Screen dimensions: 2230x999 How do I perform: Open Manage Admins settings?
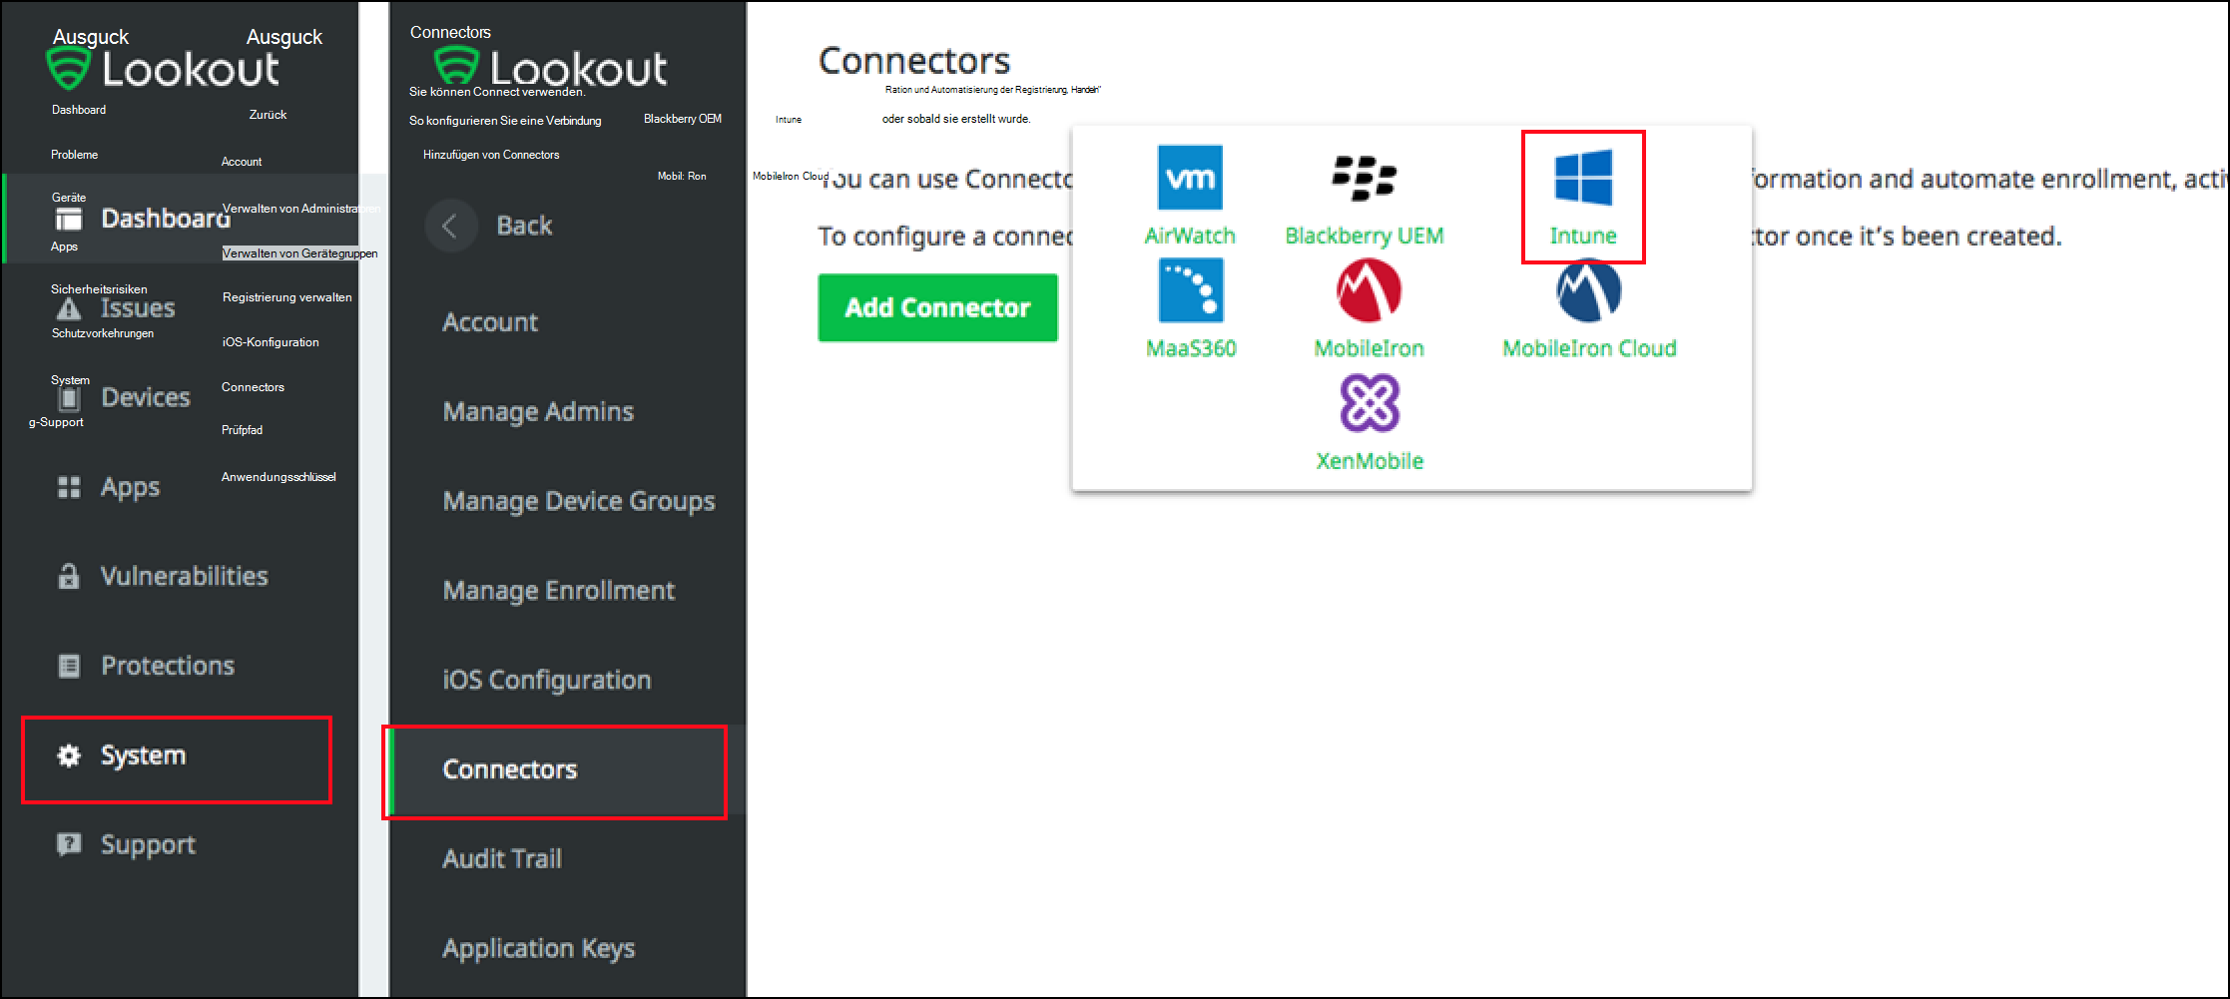click(x=538, y=411)
